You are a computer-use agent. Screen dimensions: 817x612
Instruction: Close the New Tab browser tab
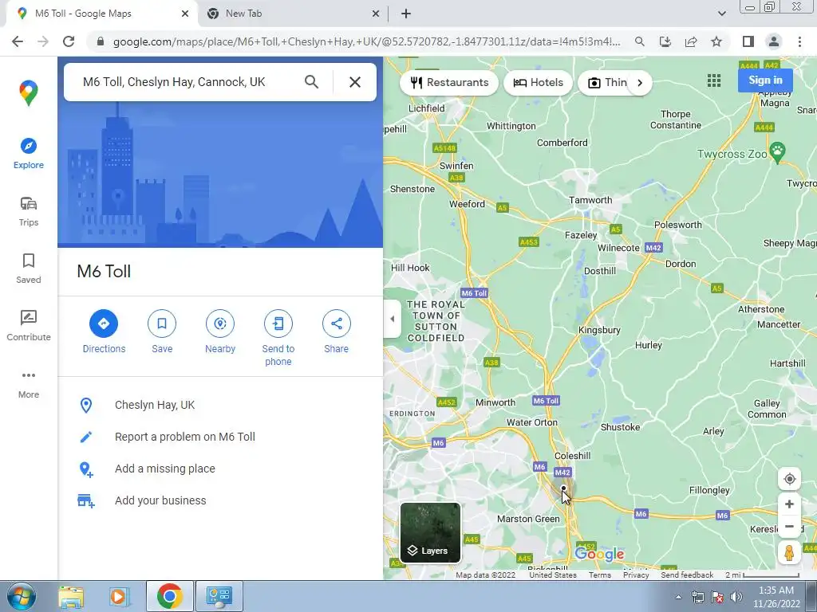coord(376,14)
